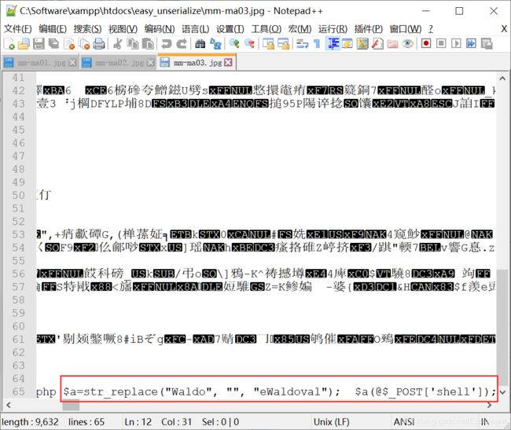Paste clipboard using the Paste icon
Screen dimensions: 511x430
tap(148, 44)
